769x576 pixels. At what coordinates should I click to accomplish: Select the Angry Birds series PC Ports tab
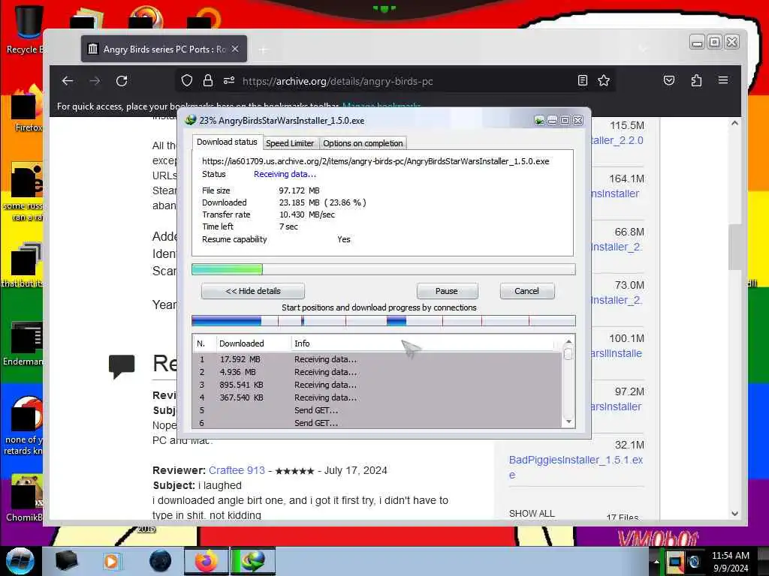[164, 49]
